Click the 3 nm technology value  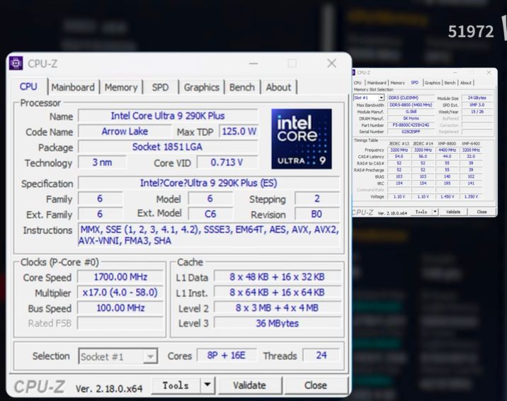[x=102, y=162]
